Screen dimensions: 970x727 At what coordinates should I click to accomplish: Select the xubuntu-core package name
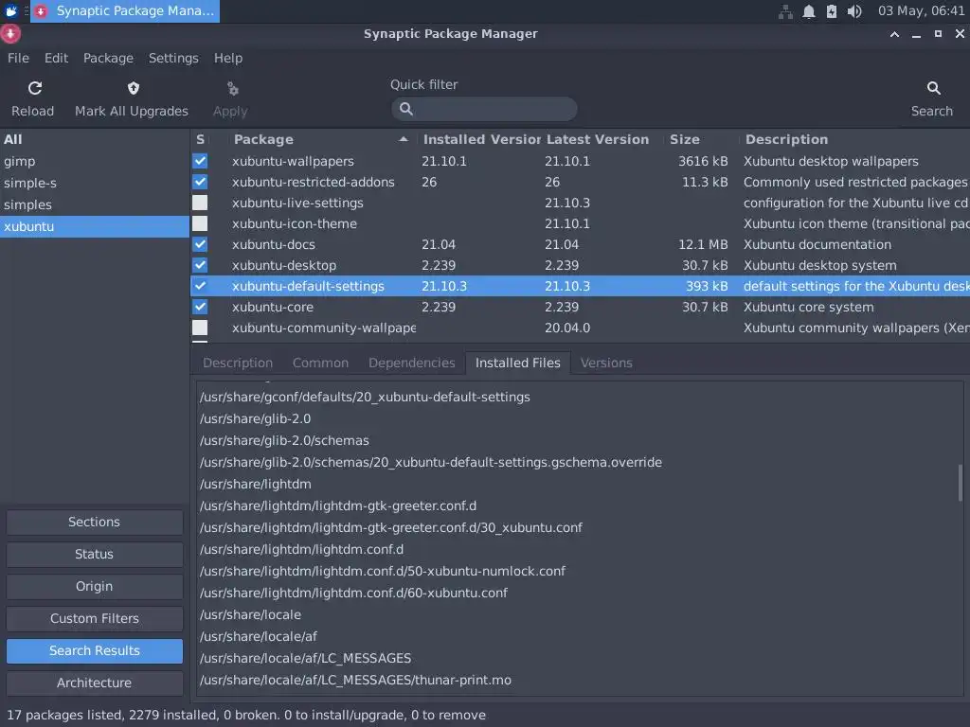click(273, 307)
